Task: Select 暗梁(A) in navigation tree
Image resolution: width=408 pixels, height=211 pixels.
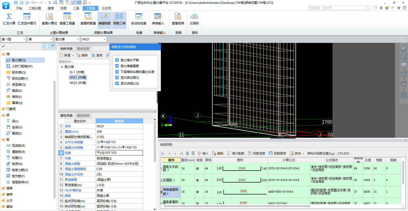Action: [x=17, y=91]
